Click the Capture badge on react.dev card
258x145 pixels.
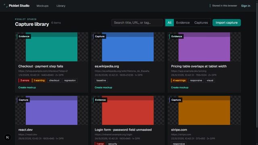point(23,100)
